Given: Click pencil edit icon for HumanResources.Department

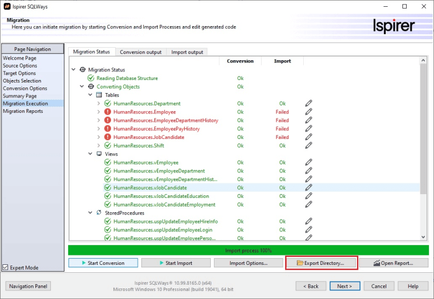Looking at the screenshot, I should coord(308,104).
